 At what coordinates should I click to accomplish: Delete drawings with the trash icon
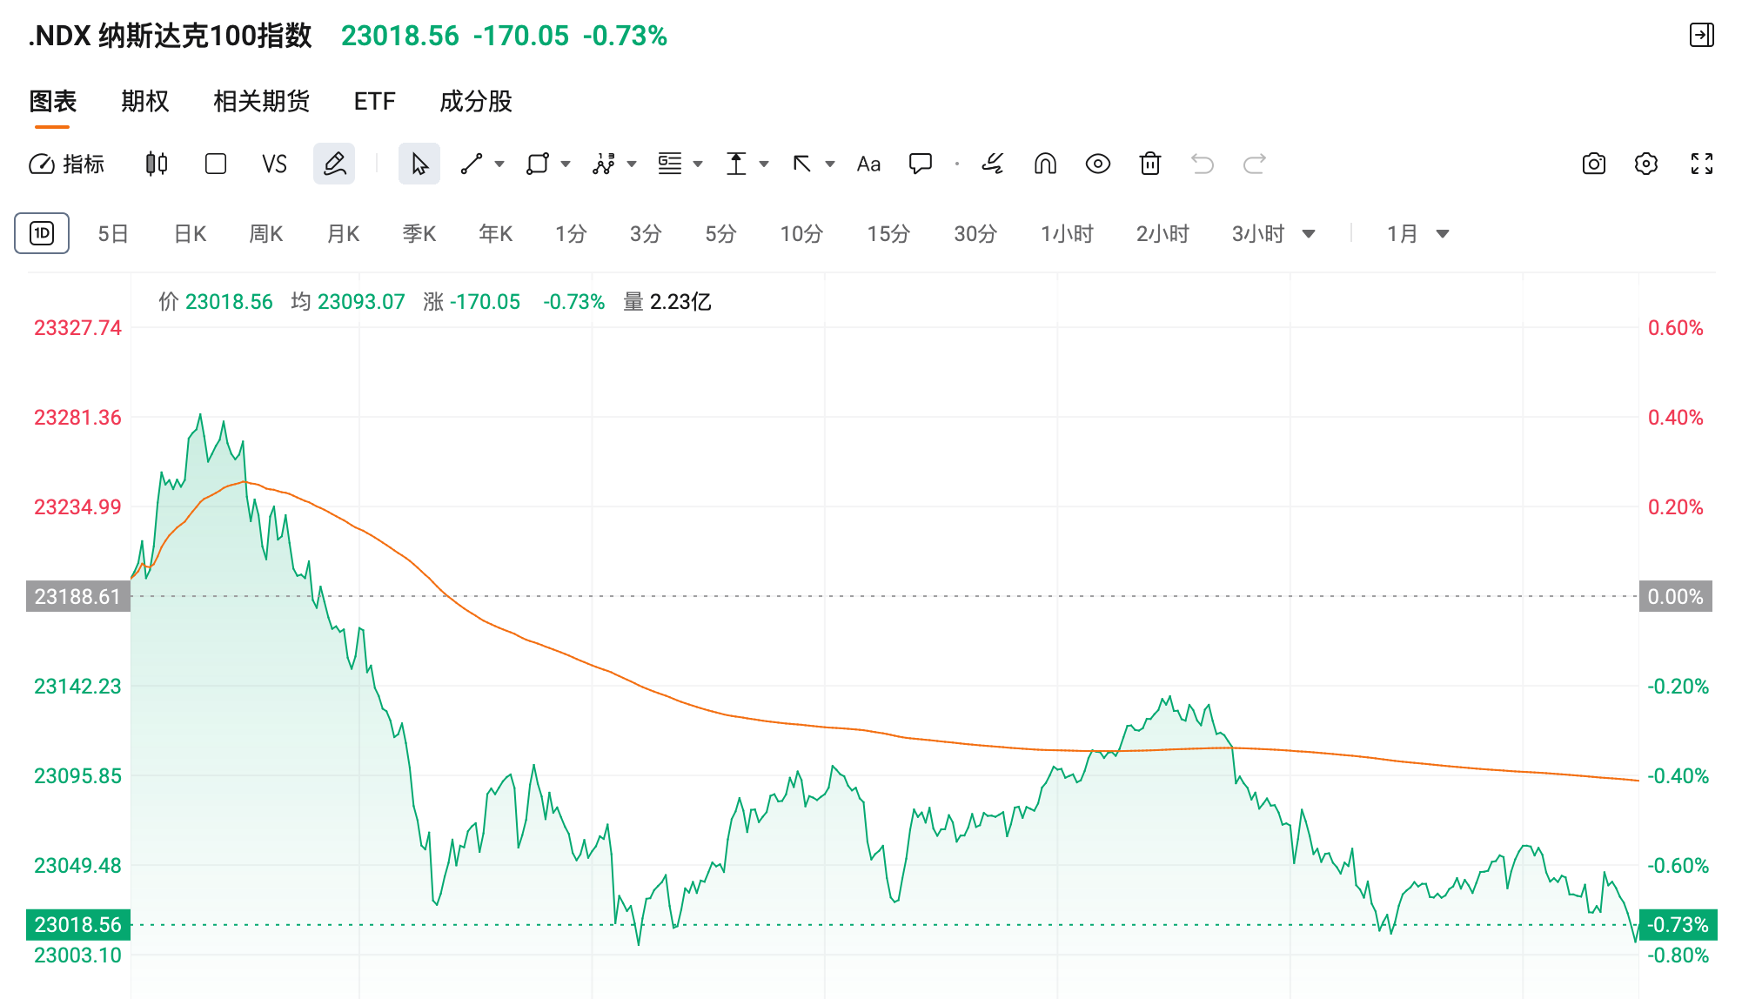1150,164
